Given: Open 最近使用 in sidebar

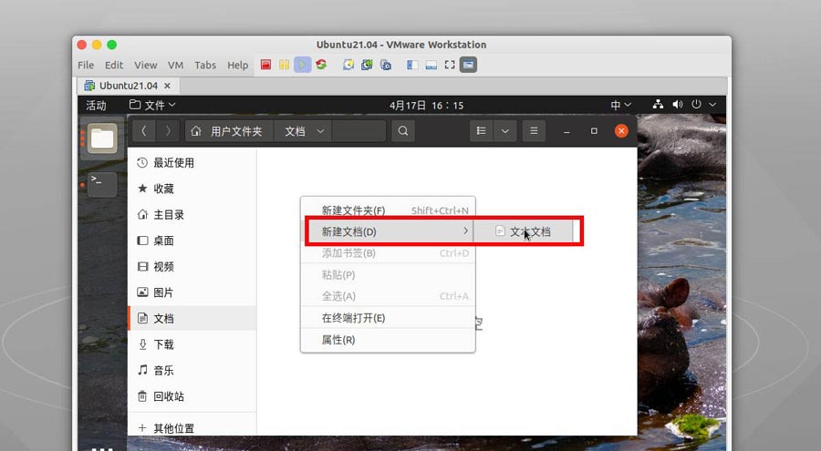Looking at the screenshot, I should (192, 163).
